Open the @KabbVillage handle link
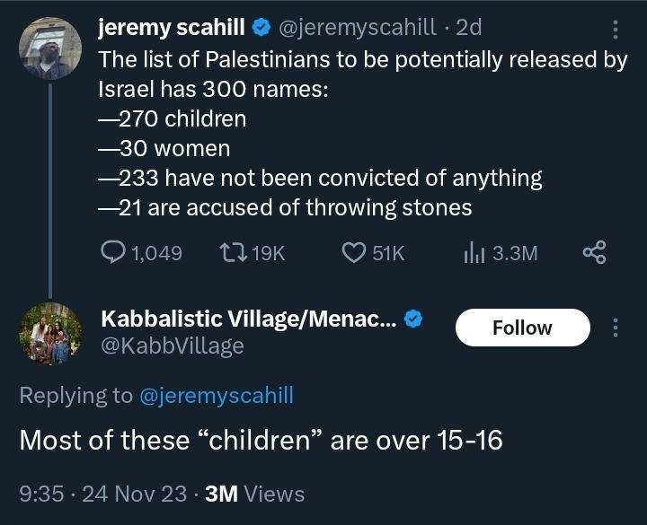Viewport: 647px width, 525px height. click(172, 346)
